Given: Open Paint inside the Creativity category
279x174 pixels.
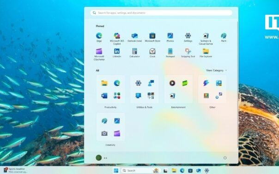Looking at the screenshot, I should click(104, 121).
